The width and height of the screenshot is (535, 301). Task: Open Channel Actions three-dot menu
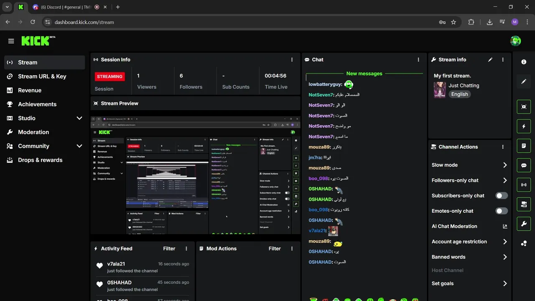pyautogui.click(x=503, y=147)
